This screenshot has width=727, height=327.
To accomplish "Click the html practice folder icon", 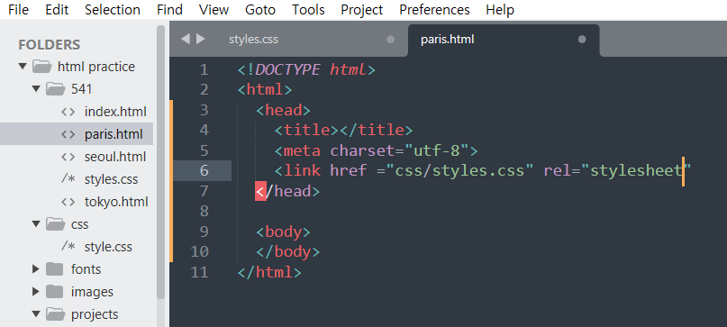I will tap(41, 67).
